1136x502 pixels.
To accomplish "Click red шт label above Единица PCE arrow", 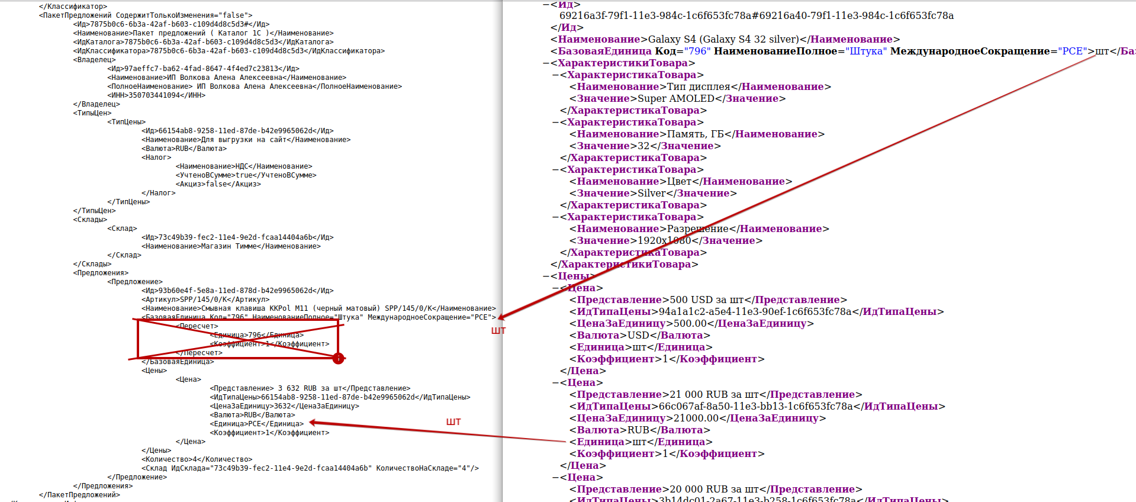I will pos(453,421).
